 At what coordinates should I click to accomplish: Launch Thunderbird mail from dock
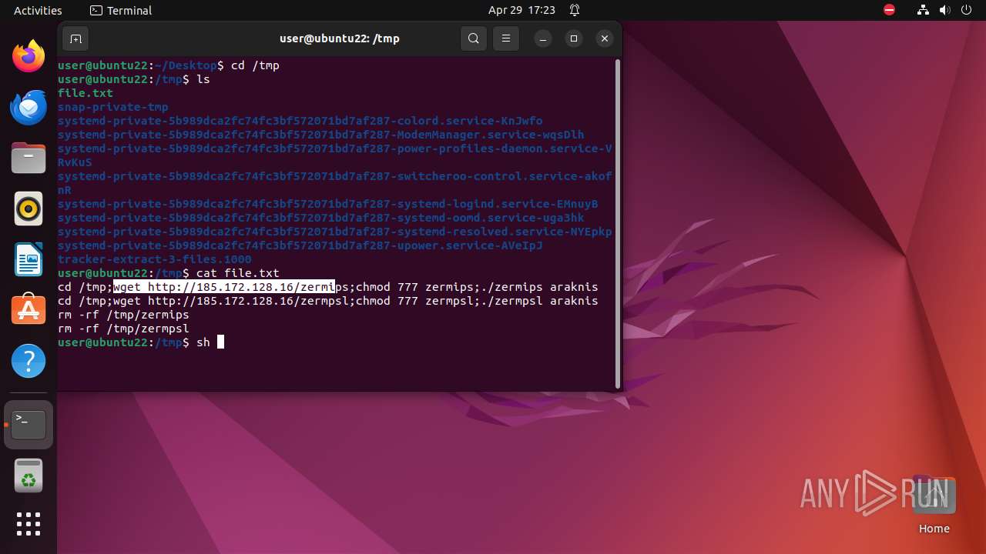point(29,107)
